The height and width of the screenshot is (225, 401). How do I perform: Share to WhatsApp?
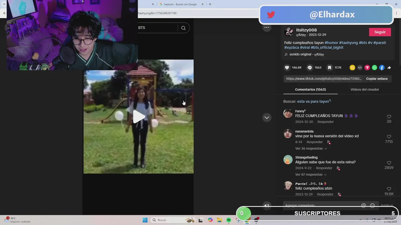(374, 67)
